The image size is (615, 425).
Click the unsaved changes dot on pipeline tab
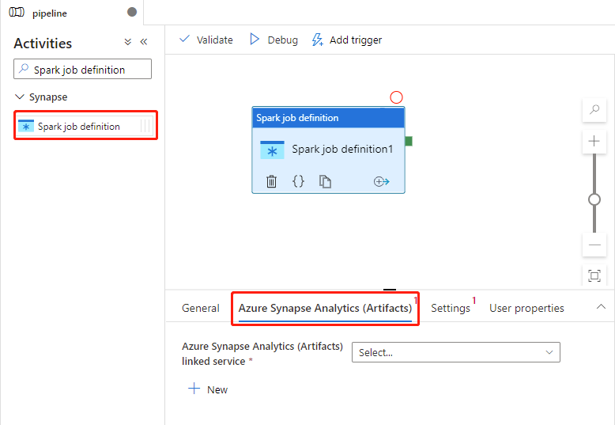pos(132,12)
